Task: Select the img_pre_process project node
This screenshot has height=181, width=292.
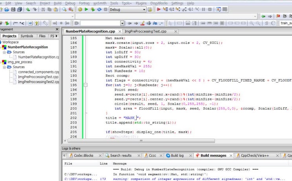Action: point(20,62)
